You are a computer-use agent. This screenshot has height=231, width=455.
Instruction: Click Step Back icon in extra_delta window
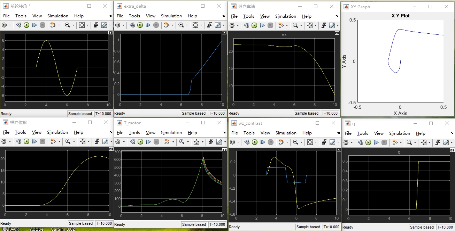coord(132,25)
